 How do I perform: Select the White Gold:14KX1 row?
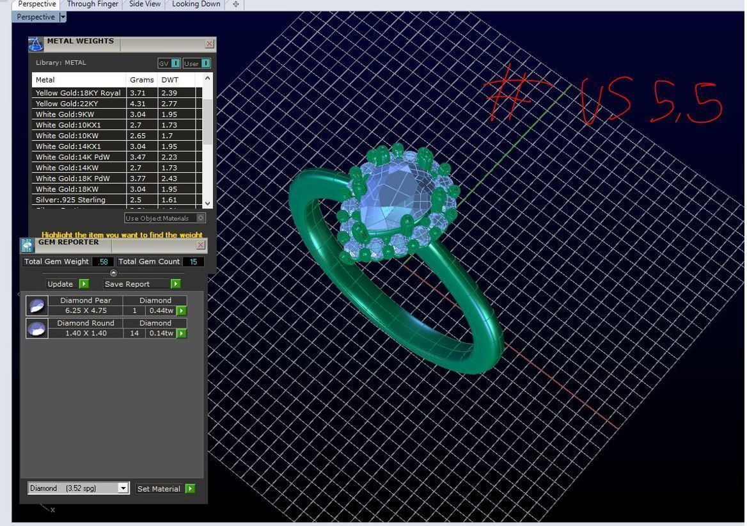[117, 147]
